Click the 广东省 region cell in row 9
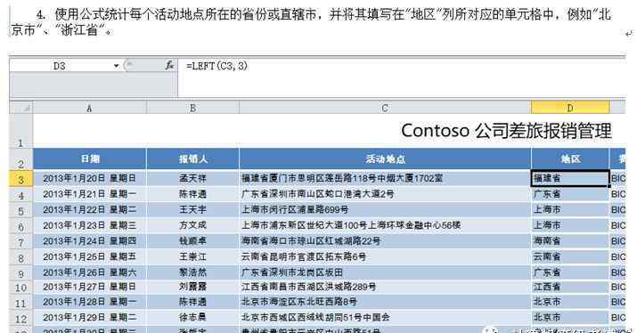 (x=570, y=272)
